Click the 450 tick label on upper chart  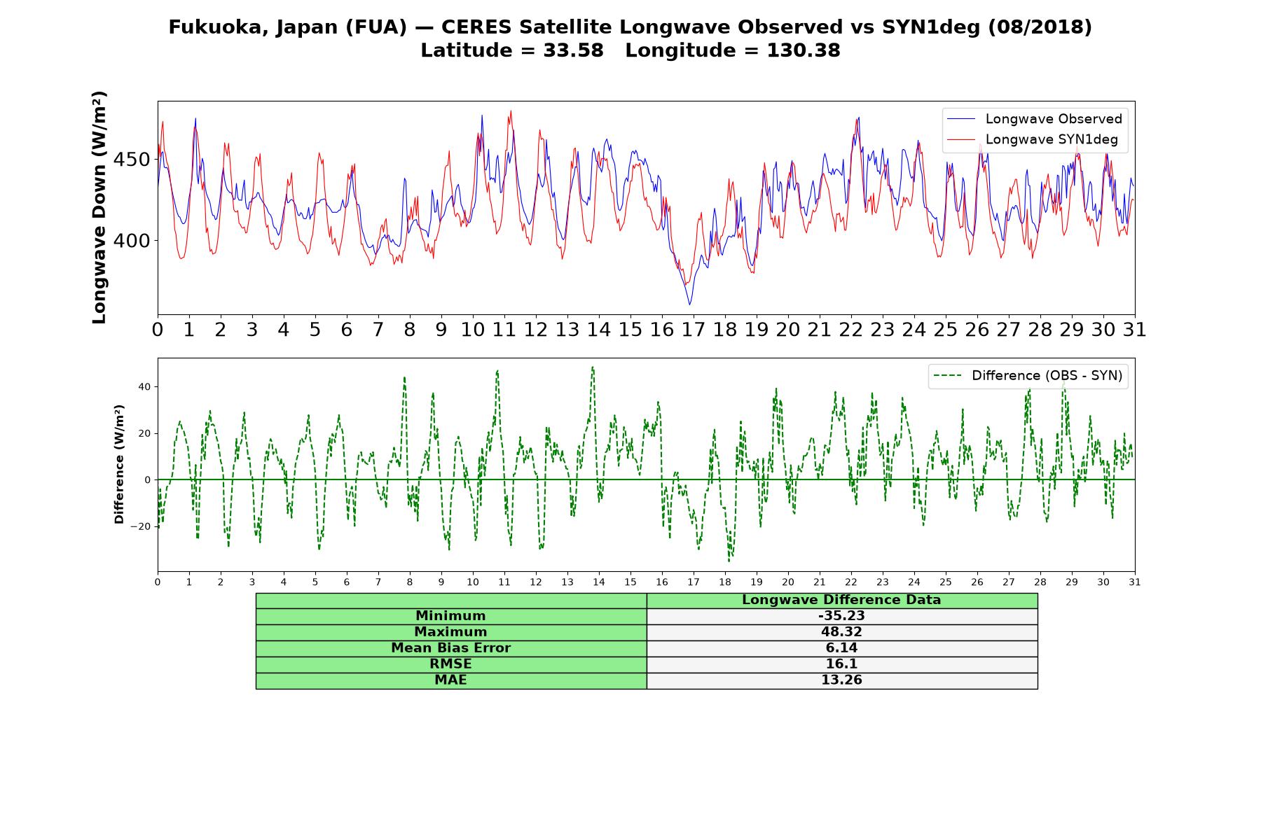pyautogui.click(x=131, y=160)
